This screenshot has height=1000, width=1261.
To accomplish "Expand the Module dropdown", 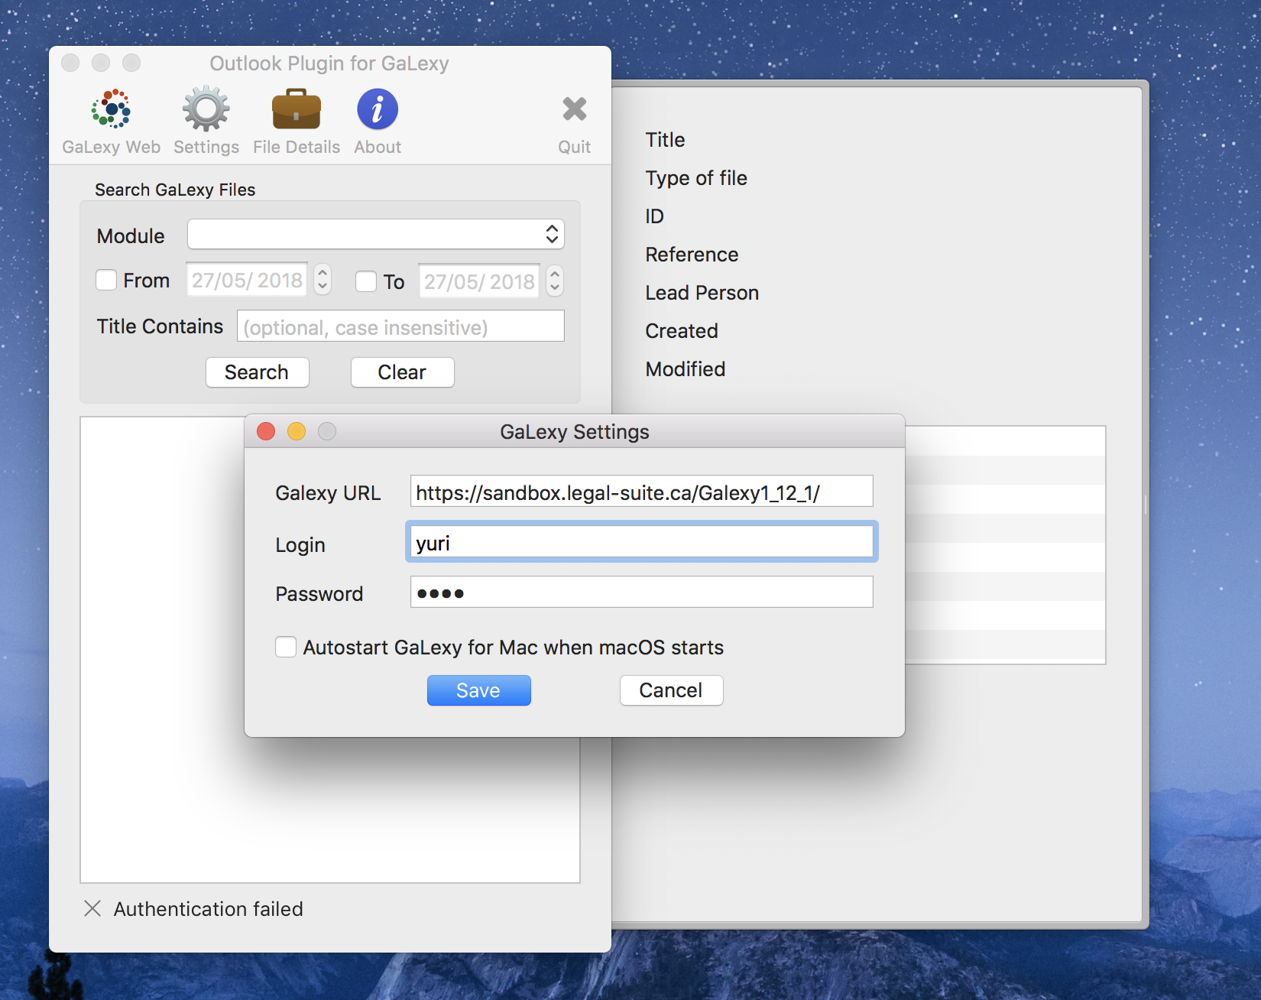I will click(x=376, y=234).
